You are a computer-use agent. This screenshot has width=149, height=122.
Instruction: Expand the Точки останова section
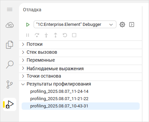(80, 76)
